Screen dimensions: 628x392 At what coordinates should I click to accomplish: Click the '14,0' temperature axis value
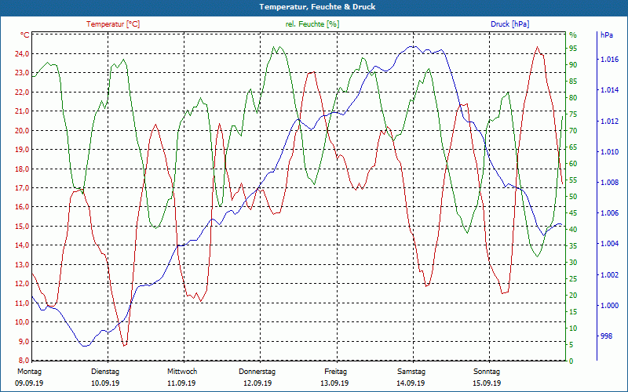point(22,245)
